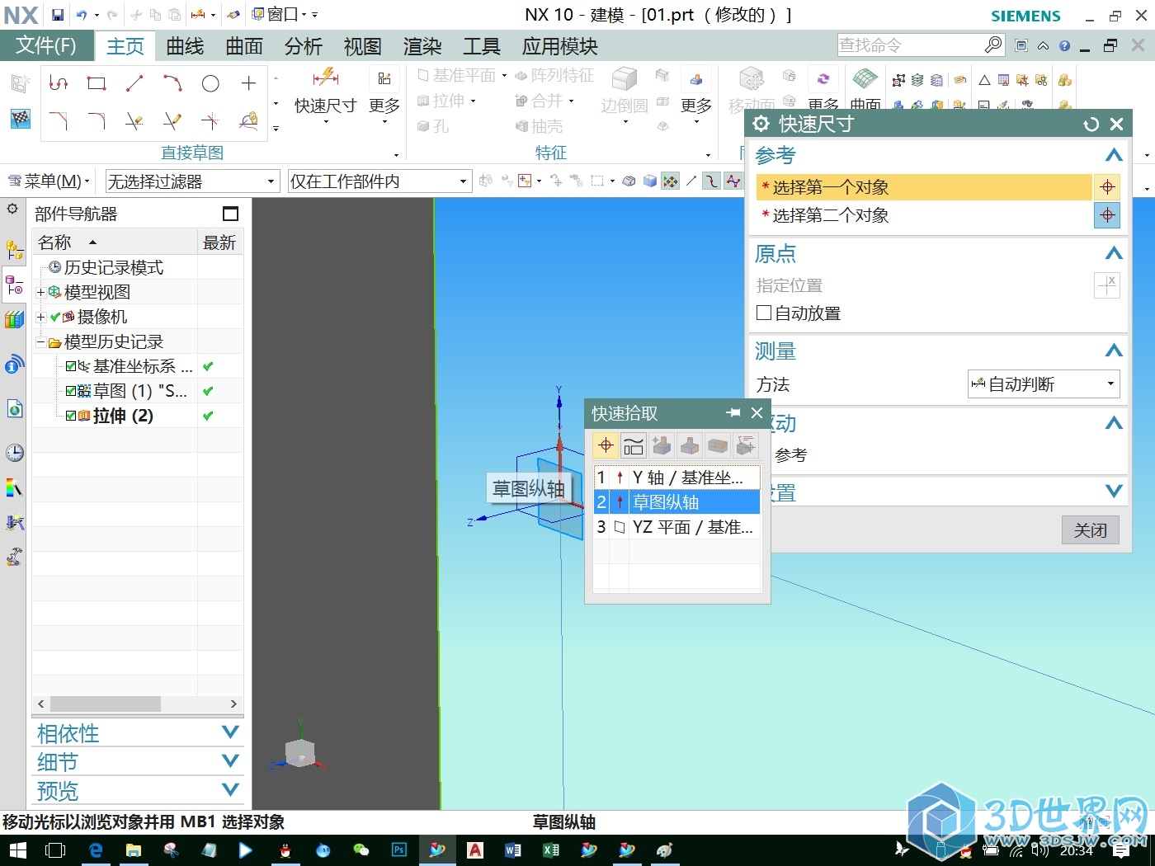
Task: Pick the YZ 平面 entry in 快速拾取
Action: pyautogui.click(x=676, y=527)
